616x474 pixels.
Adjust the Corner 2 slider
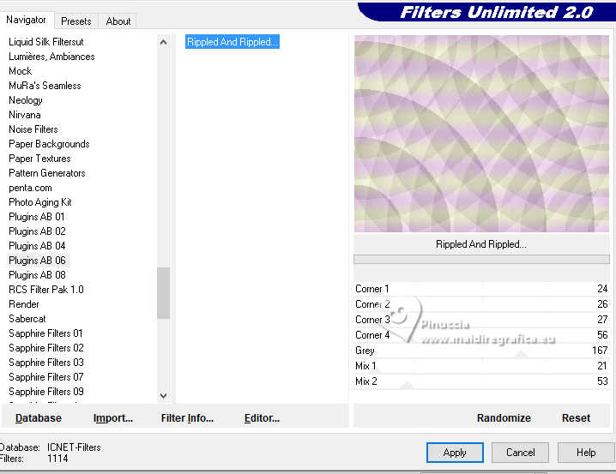(x=481, y=304)
